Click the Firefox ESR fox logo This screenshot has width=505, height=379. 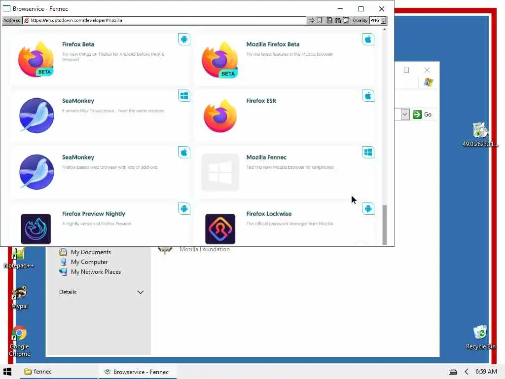click(x=220, y=115)
